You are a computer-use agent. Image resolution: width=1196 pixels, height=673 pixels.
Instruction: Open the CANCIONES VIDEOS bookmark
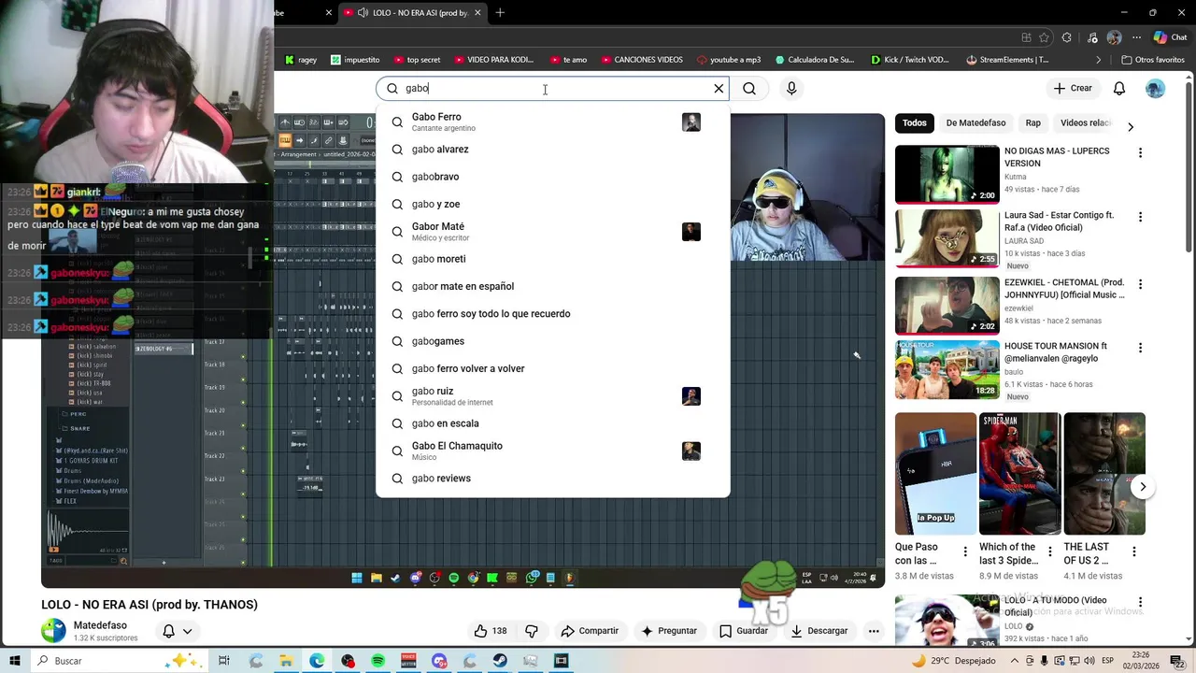(642, 60)
